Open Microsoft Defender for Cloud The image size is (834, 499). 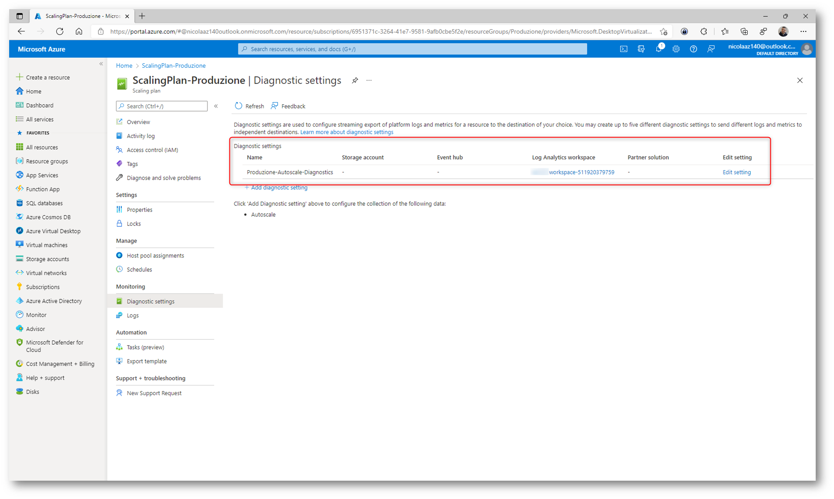coord(54,346)
